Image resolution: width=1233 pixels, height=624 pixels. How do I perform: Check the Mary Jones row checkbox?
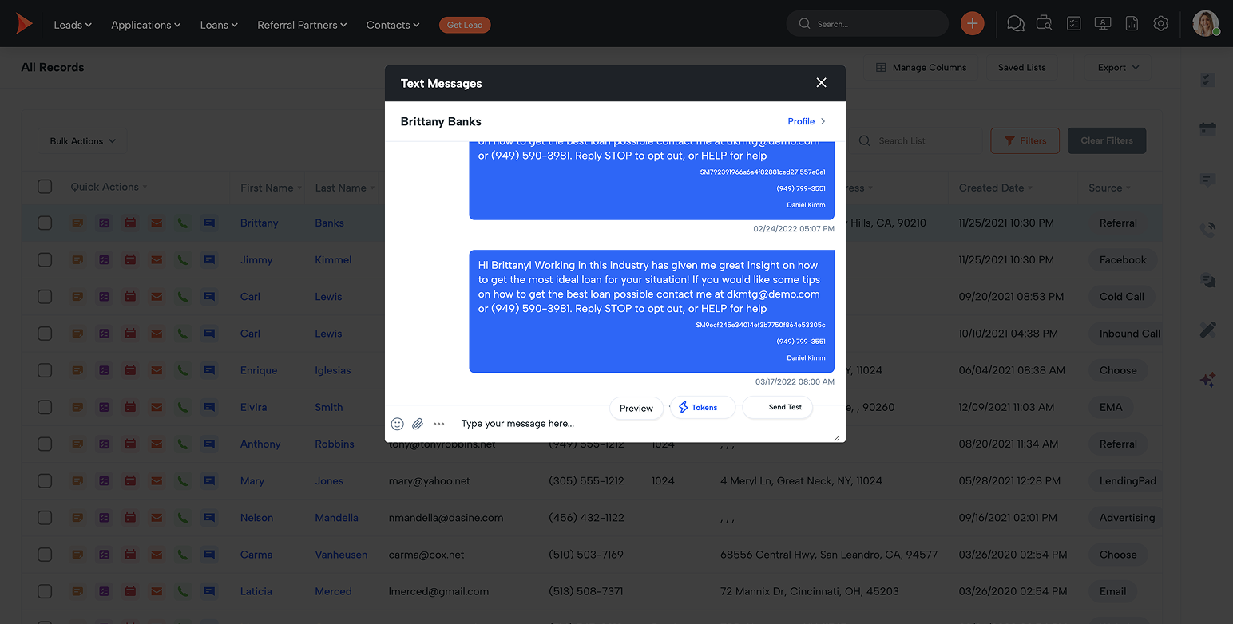click(x=45, y=481)
